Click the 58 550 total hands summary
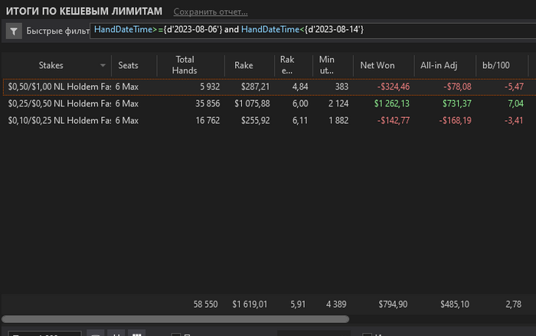This screenshot has height=336, width=536. (x=205, y=304)
